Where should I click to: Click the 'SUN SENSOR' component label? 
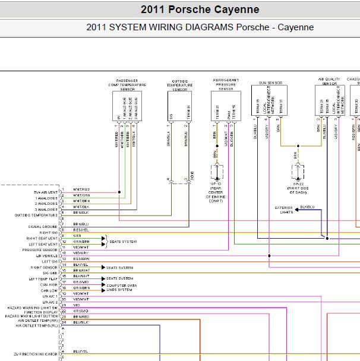[x=270, y=83]
